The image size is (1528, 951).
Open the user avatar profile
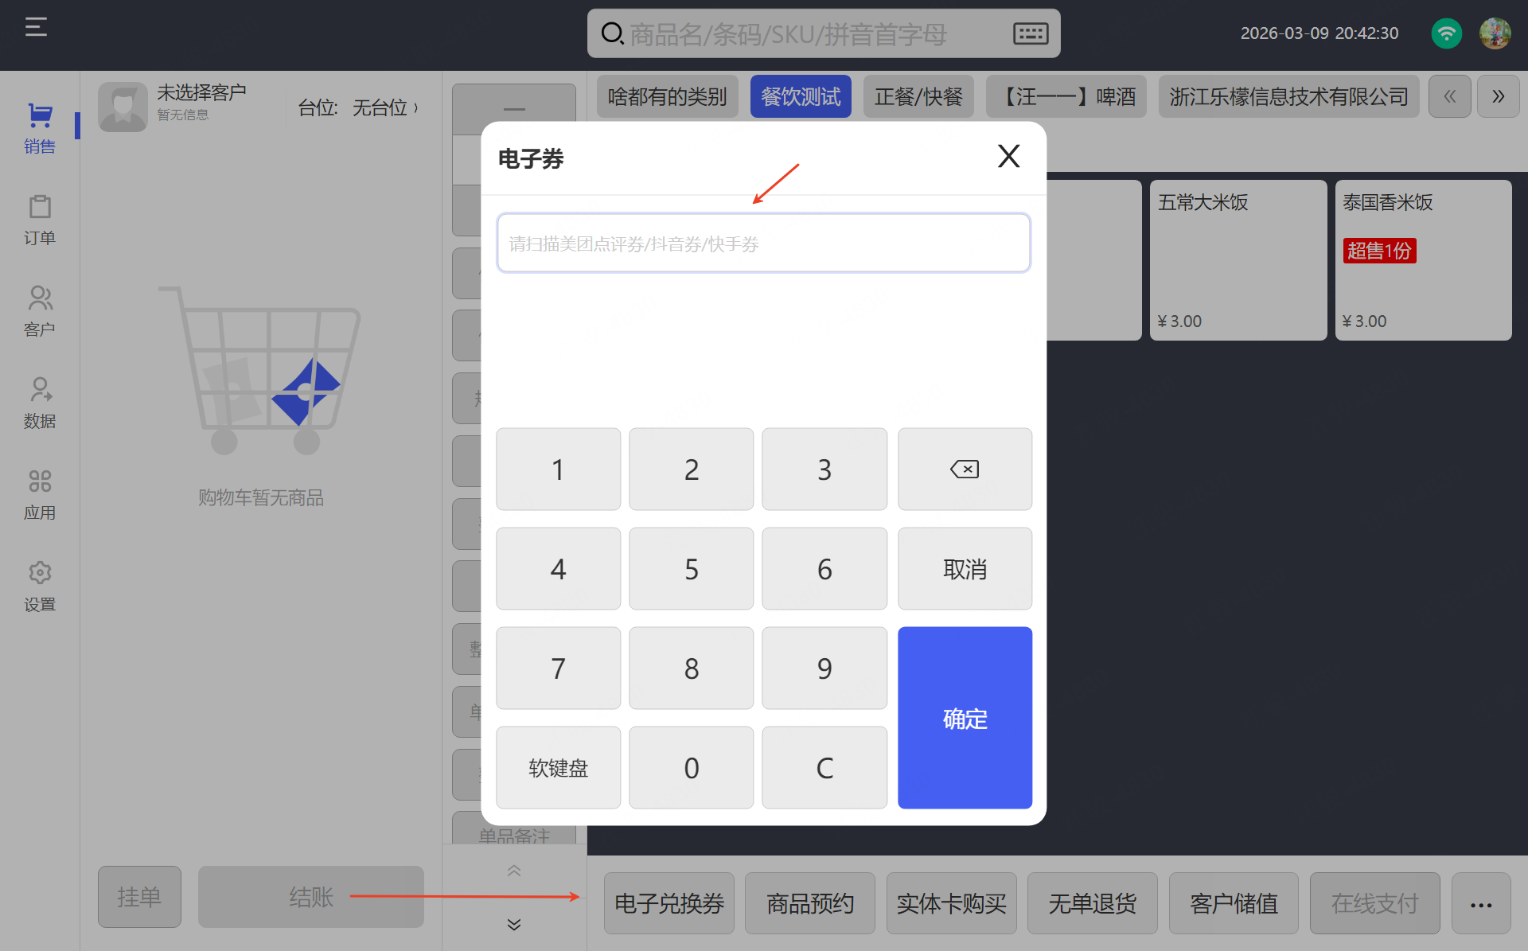click(1495, 33)
